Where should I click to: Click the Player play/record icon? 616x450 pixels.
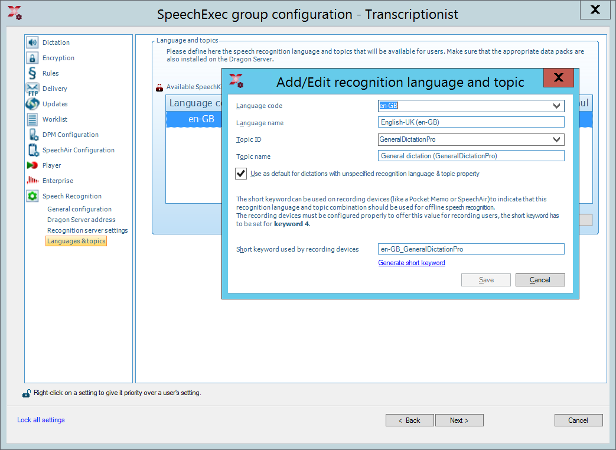pos(32,165)
